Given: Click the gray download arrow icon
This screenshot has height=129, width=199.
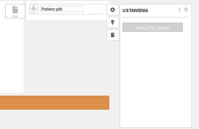Looking at the screenshot, I should 33,9.
